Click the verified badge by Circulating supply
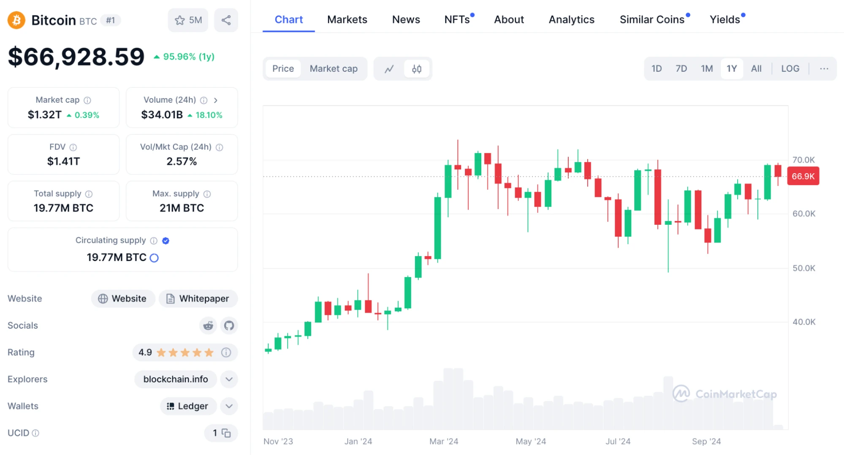The width and height of the screenshot is (844, 455). (166, 240)
